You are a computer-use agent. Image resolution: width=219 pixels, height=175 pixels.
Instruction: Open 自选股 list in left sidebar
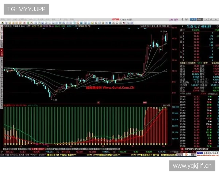coord(1,71)
